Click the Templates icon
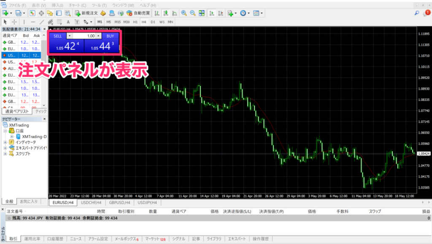The width and height of the screenshot is (432, 244). pos(256,13)
